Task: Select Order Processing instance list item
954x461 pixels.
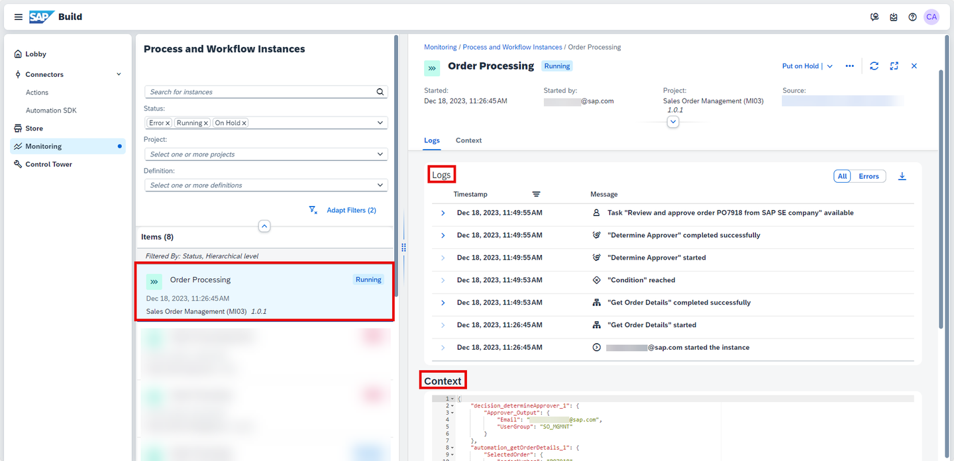Action: (x=264, y=292)
